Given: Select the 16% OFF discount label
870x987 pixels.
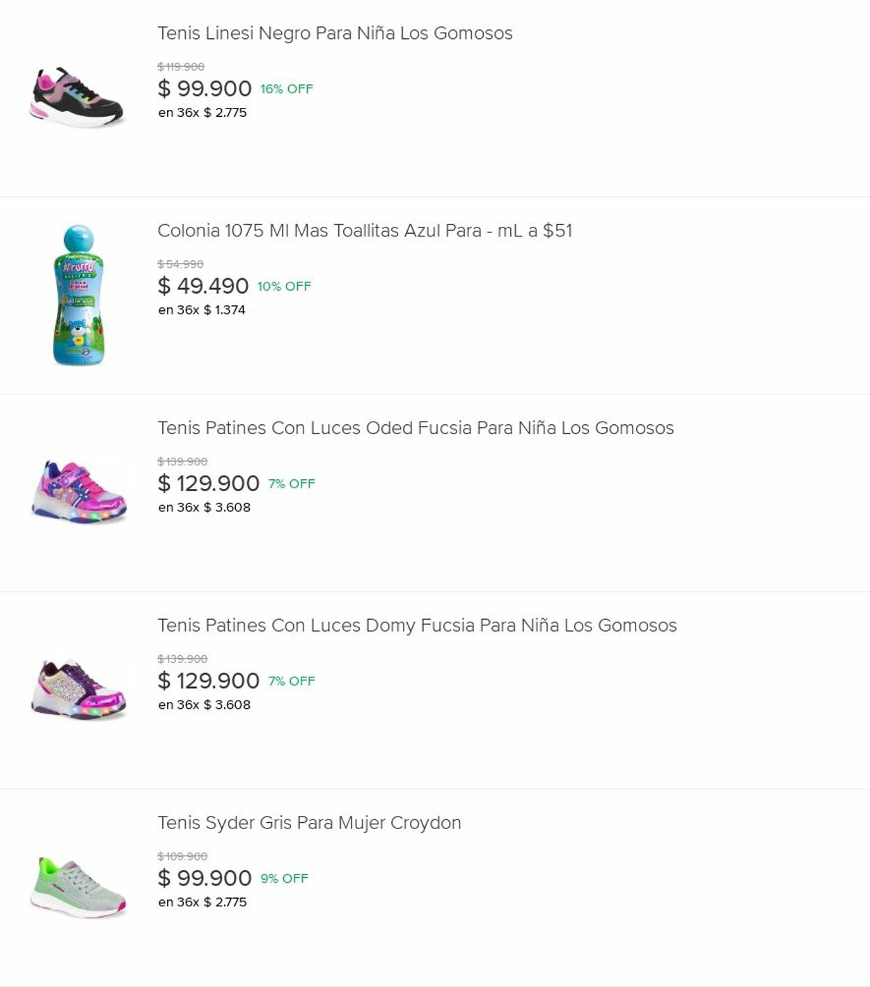Looking at the screenshot, I should point(287,89).
